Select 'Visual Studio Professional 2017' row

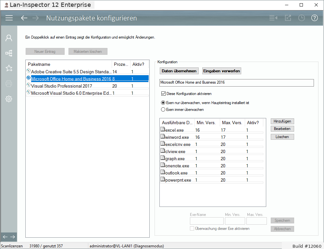(87, 86)
